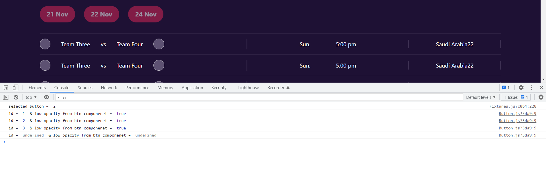Open the messages badge showing 1
This screenshot has width=546, height=174.
(506, 88)
